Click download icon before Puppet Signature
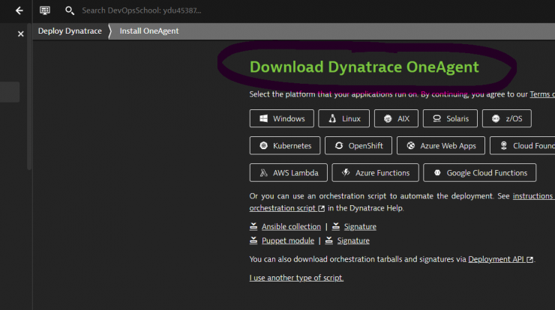555x310 pixels. [328, 240]
